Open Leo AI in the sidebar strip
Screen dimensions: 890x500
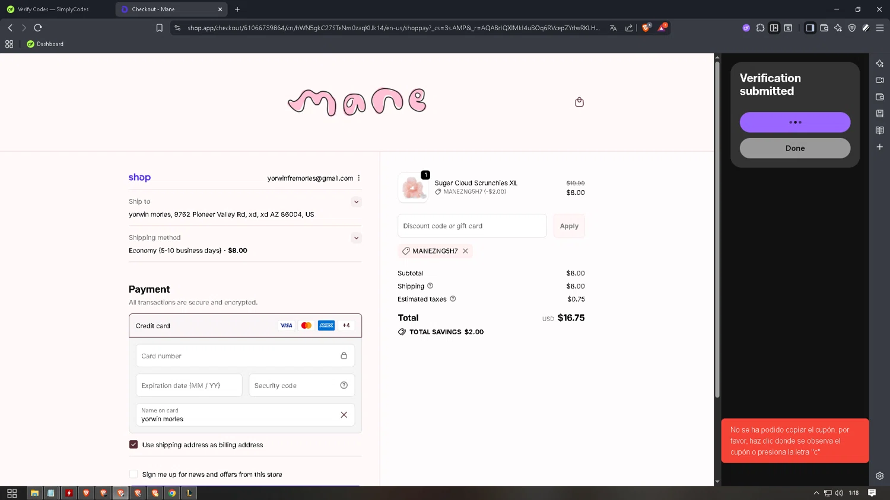879,63
